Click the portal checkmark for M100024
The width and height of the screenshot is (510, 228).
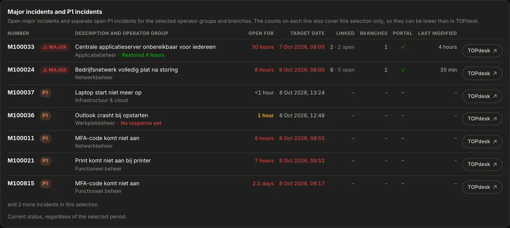pyautogui.click(x=403, y=70)
